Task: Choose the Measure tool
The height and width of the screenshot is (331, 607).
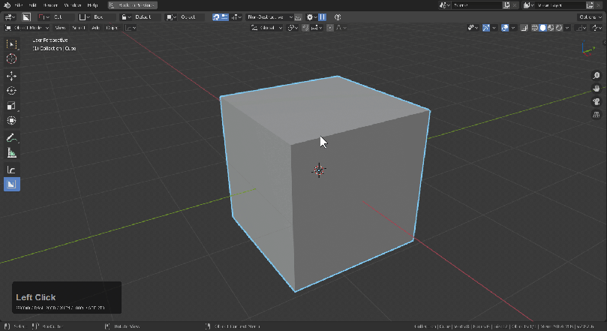Action: coord(11,153)
